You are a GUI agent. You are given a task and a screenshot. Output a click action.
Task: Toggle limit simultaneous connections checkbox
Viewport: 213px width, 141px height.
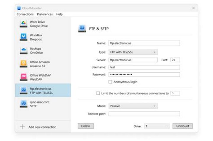coord(98,93)
